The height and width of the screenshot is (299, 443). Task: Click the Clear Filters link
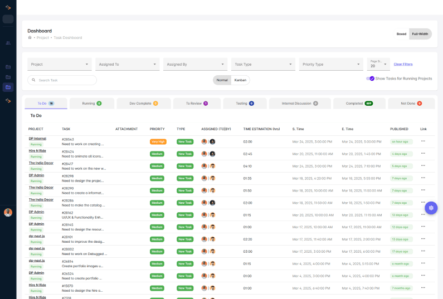(x=403, y=65)
